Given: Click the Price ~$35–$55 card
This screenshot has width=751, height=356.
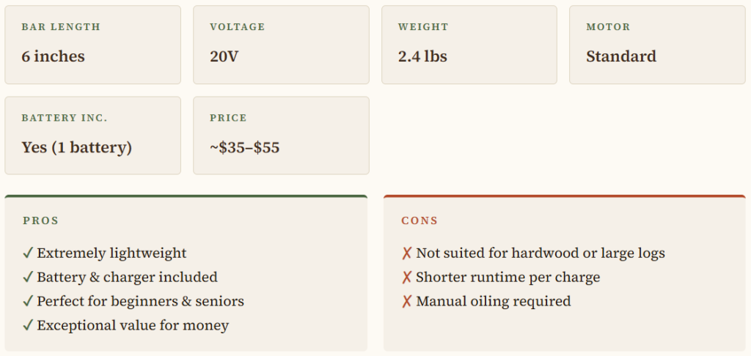Looking at the screenshot, I should [x=281, y=136].
